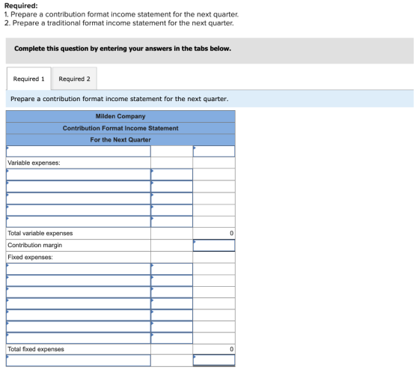Click the Contribution margin amount field

tap(214, 246)
